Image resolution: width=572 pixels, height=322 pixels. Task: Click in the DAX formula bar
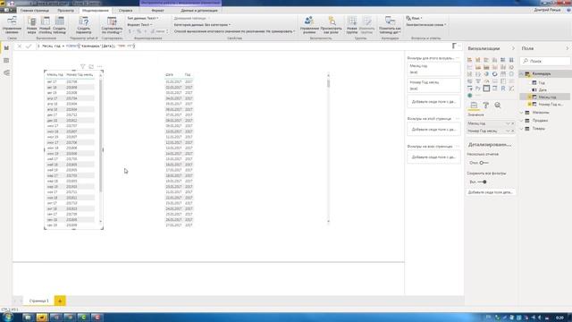pos(244,46)
